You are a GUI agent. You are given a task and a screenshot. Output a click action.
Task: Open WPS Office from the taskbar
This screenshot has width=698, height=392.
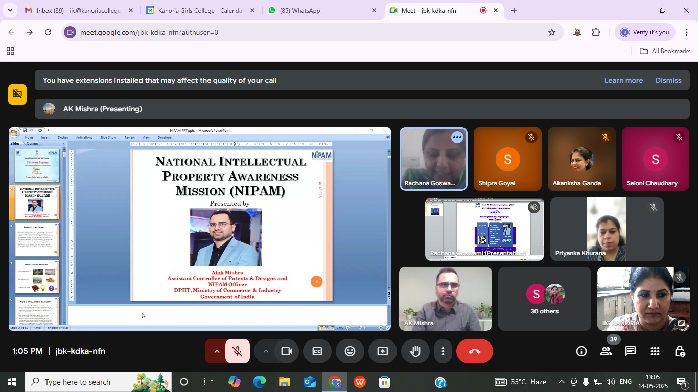[360, 382]
